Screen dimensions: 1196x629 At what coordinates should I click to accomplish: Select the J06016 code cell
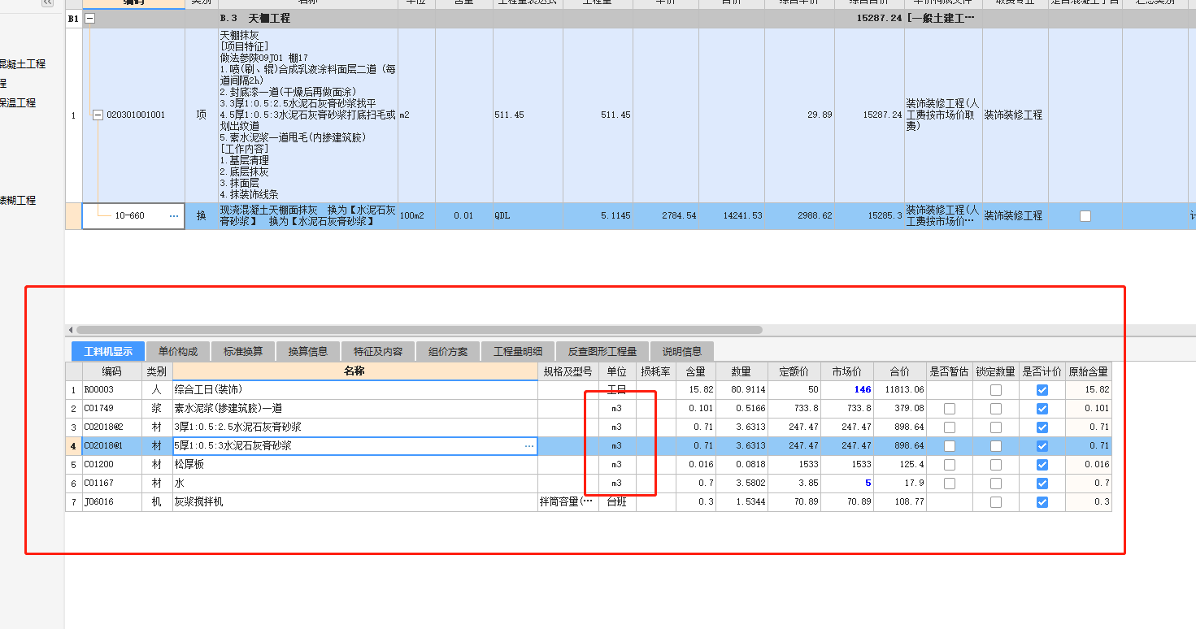point(111,502)
